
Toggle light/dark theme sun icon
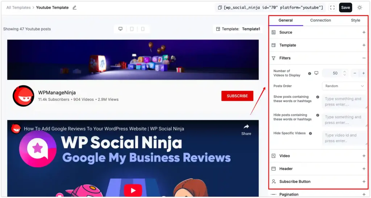359,8
